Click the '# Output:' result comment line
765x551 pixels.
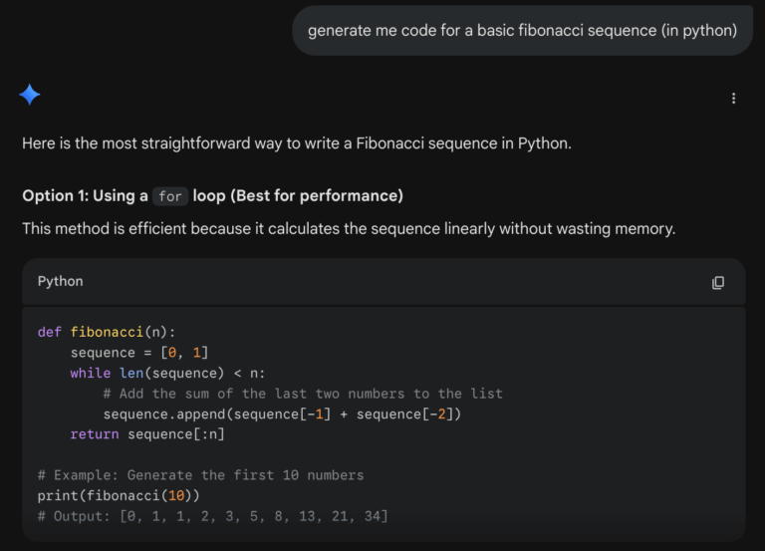pyautogui.click(x=212, y=515)
